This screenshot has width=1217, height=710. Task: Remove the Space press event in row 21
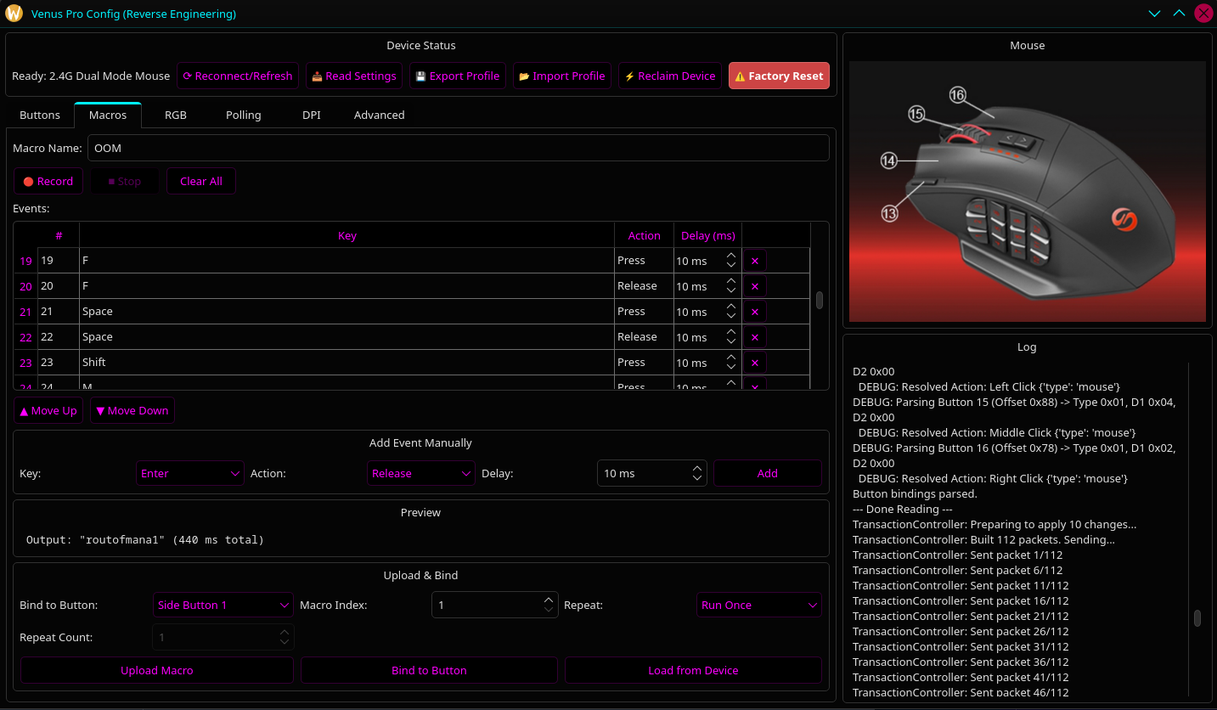click(754, 312)
